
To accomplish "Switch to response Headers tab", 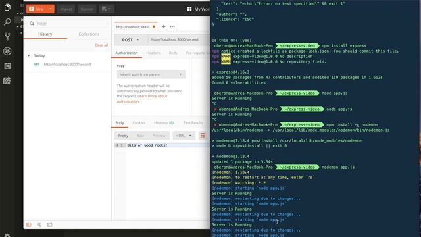I will (164, 123).
